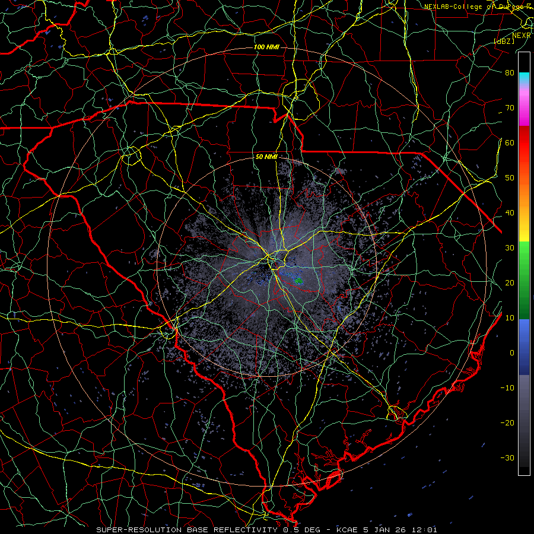
Task: Click the 5 JAN 26 12:01 timestamp
Action: coord(399,530)
